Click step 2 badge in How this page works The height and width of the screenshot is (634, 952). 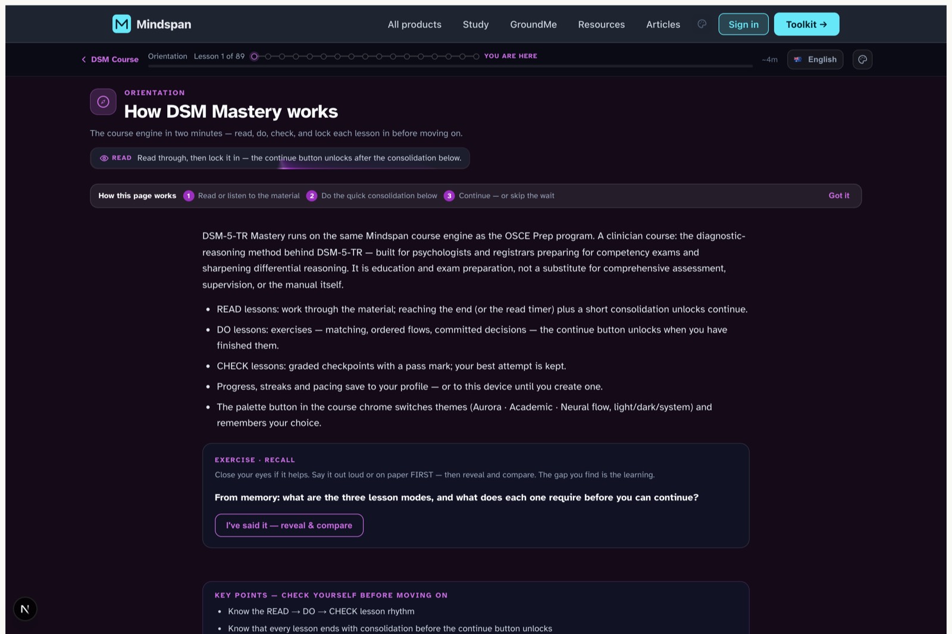[x=312, y=196]
